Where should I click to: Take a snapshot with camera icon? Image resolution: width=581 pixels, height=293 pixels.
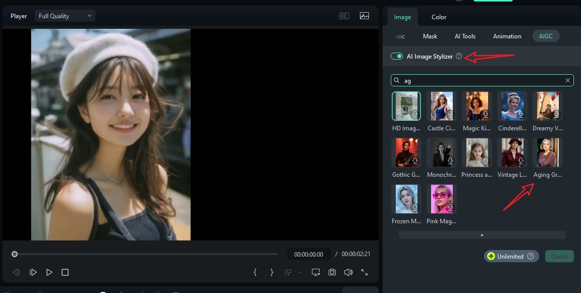tap(332, 272)
